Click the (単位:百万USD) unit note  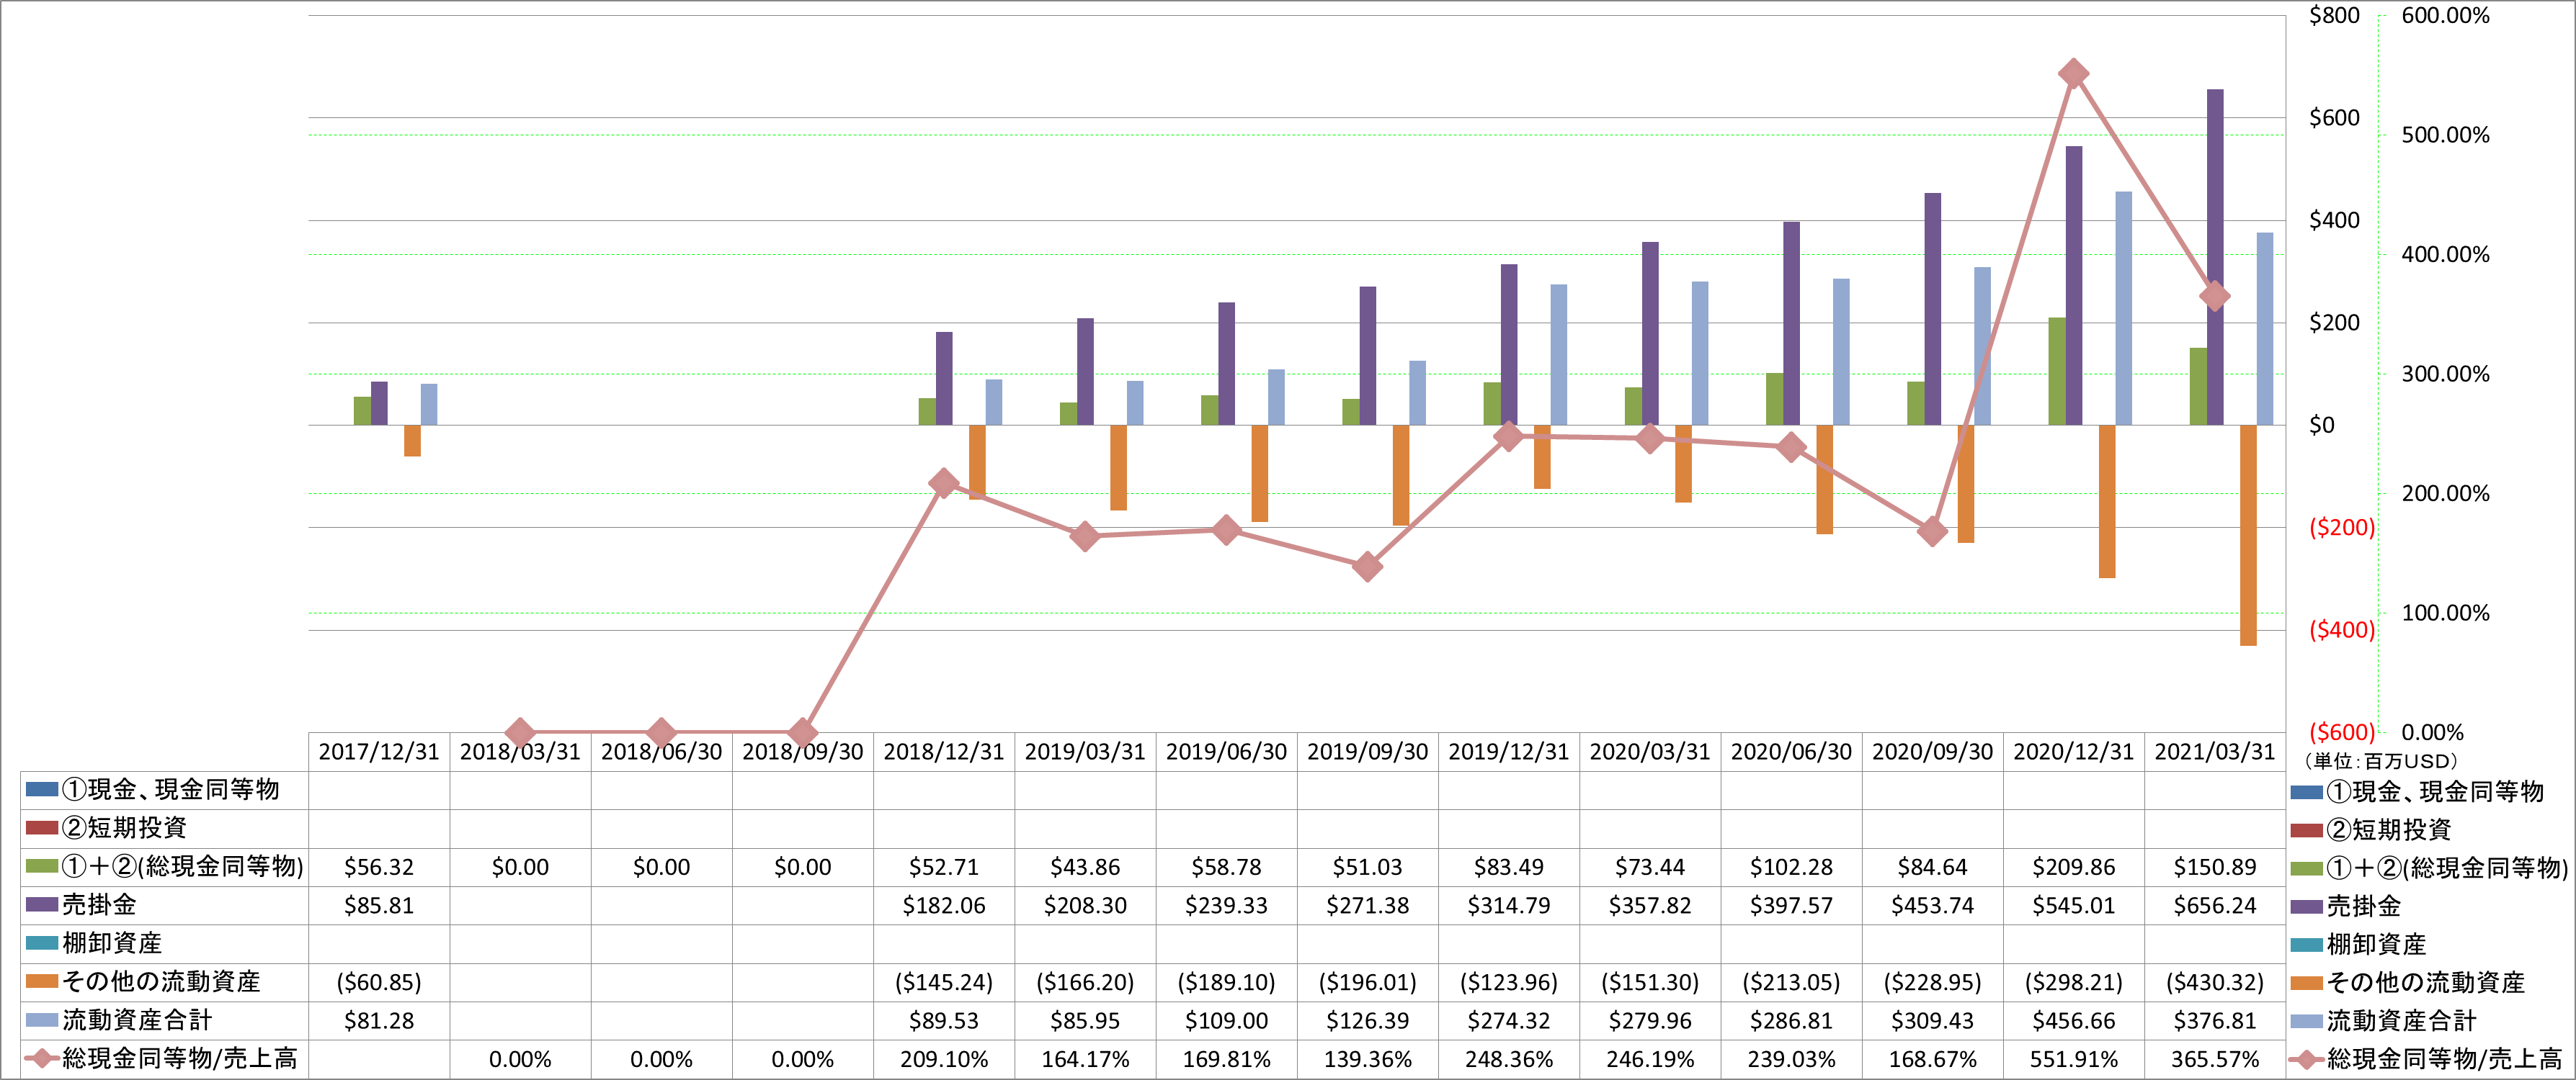[2379, 761]
